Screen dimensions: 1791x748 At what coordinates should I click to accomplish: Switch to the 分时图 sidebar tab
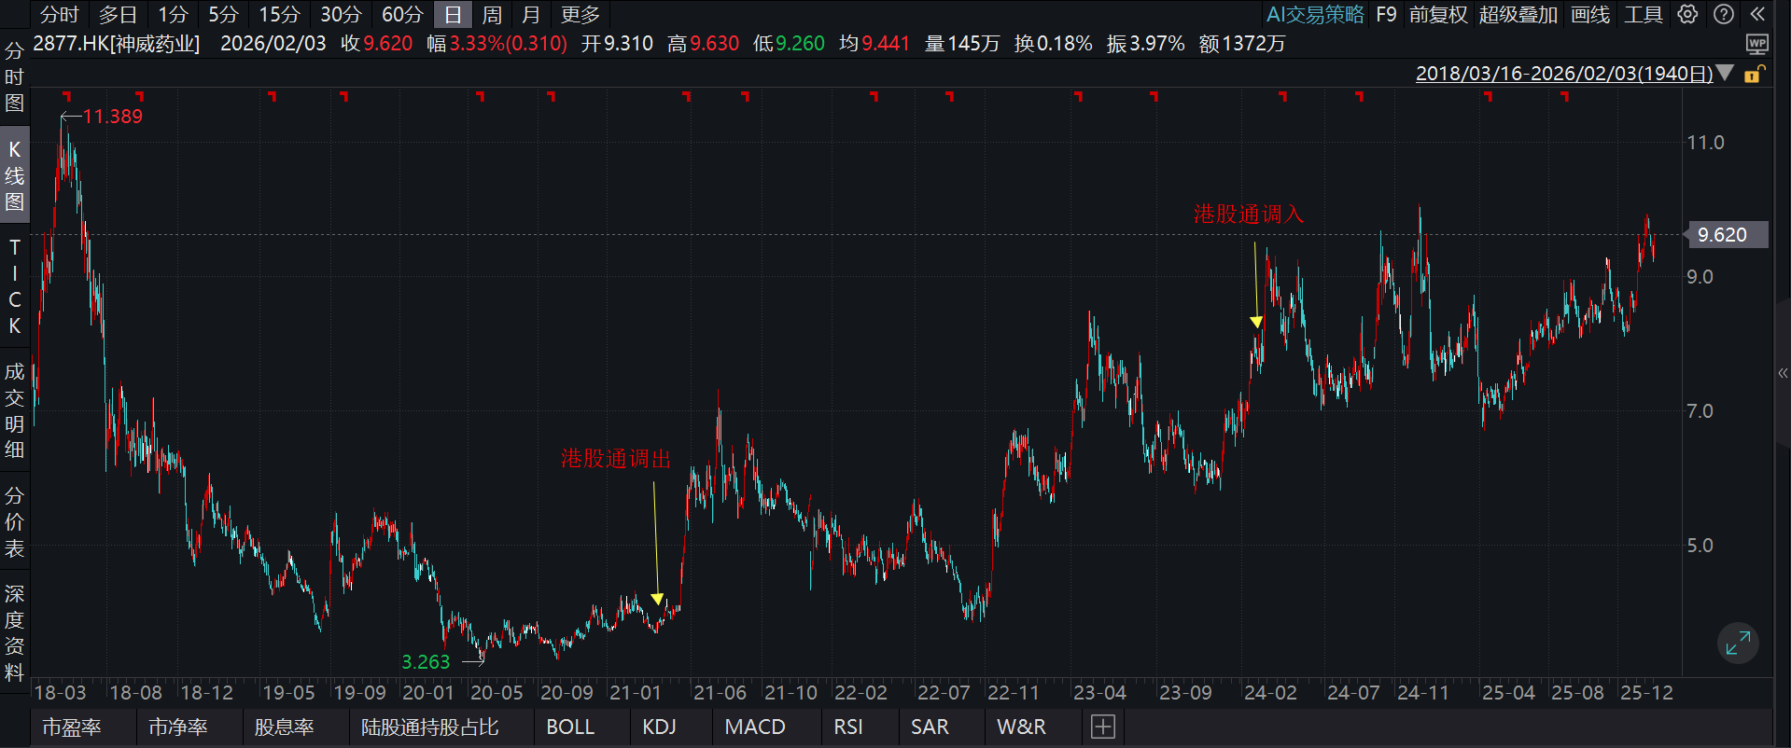[14, 76]
